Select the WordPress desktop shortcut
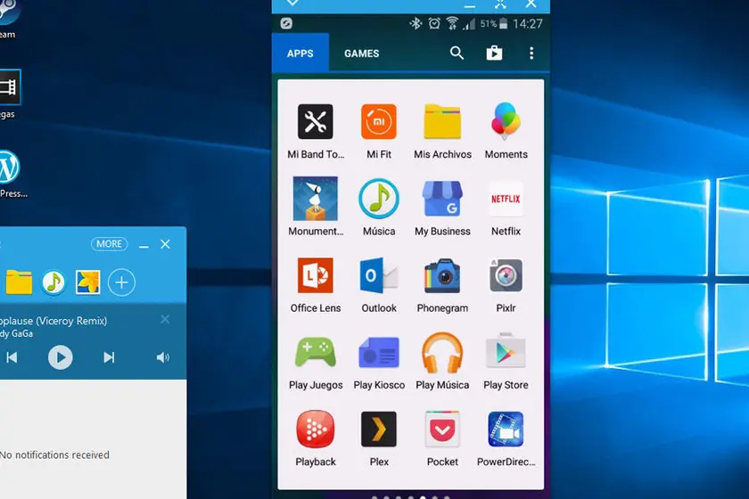This screenshot has width=749, height=499. [10, 173]
